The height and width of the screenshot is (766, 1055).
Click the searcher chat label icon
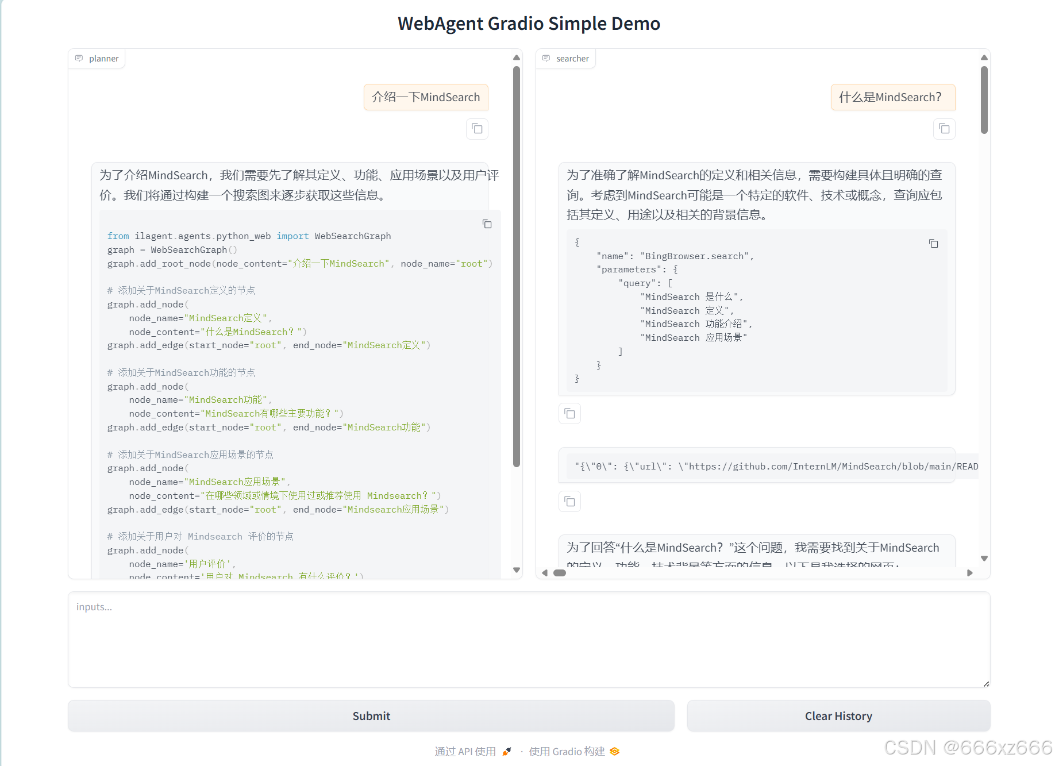(x=546, y=59)
